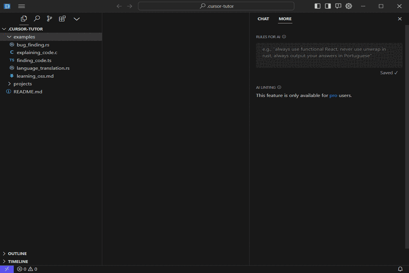This screenshot has width=409, height=273.
Task: Open the additional views chevron in the sidebar
Action: tap(76, 18)
